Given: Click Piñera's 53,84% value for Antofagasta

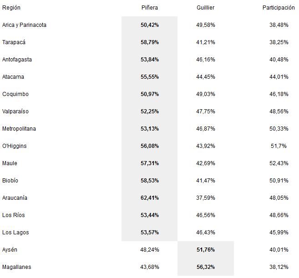Looking at the screenshot, I should point(150,60).
